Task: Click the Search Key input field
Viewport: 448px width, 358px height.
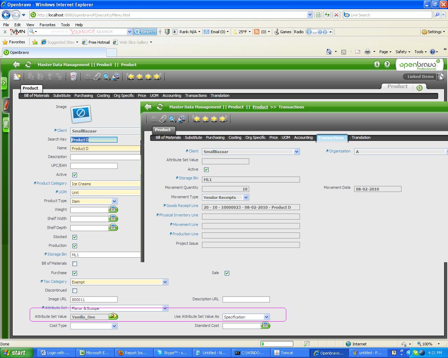Action: coord(94,139)
